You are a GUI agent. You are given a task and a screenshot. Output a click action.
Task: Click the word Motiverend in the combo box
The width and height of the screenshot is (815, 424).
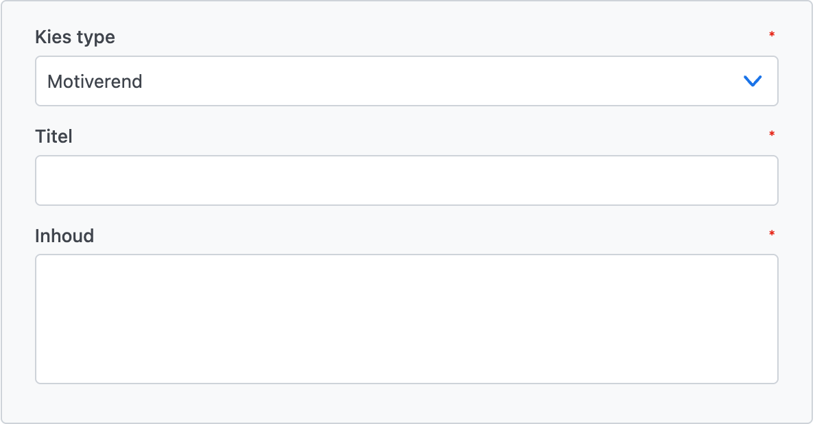click(95, 82)
